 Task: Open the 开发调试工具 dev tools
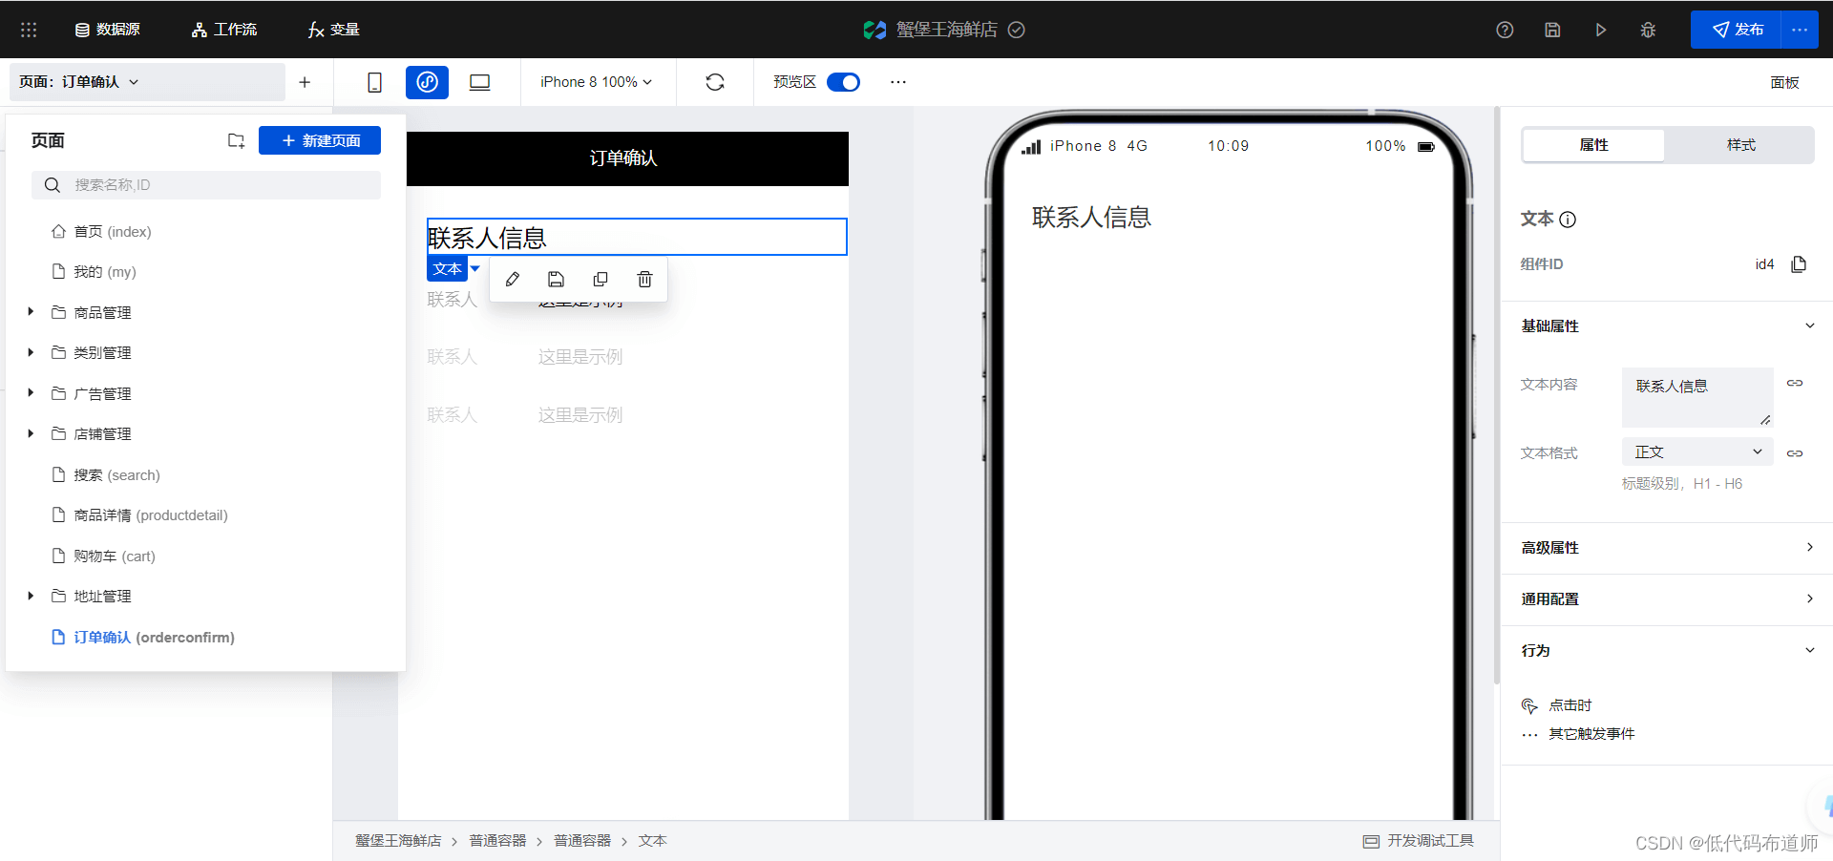click(x=1419, y=841)
